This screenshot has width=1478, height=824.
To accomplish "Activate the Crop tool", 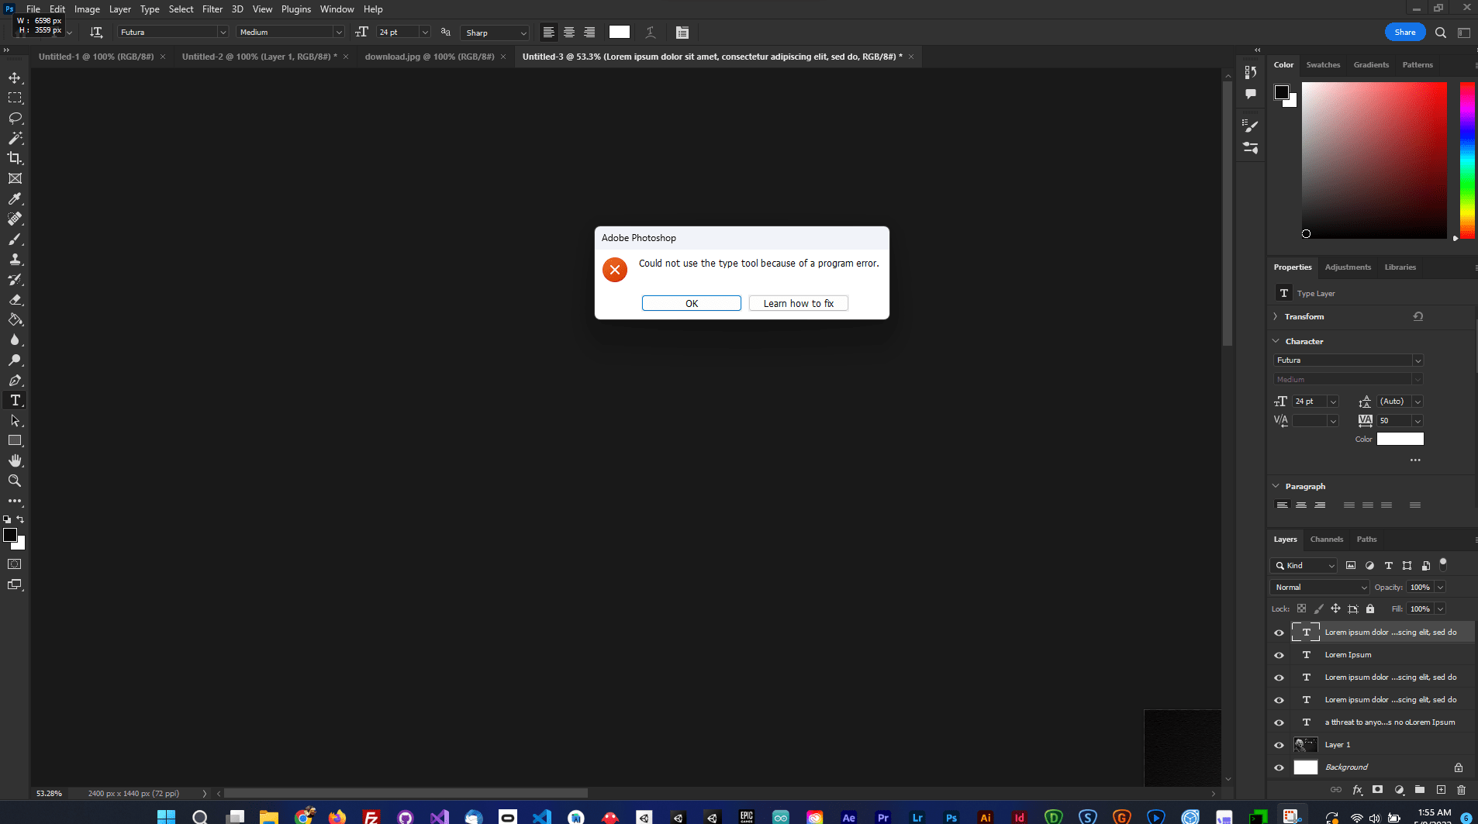I will [x=14, y=157].
